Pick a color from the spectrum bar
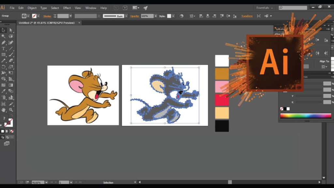Screen dimensions: 334x188 click(x=306, y=116)
